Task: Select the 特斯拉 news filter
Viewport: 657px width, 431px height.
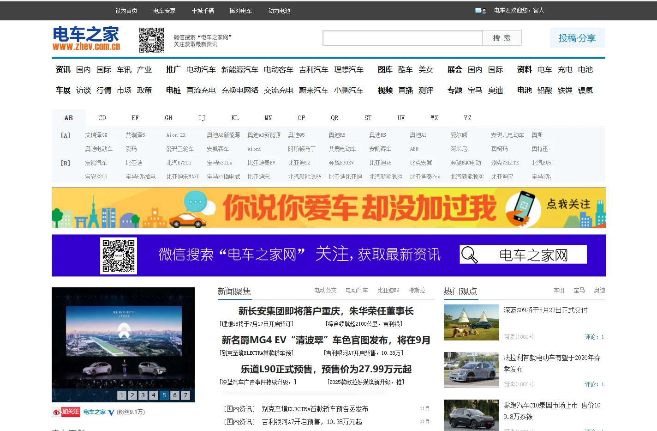Action: [x=417, y=290]
